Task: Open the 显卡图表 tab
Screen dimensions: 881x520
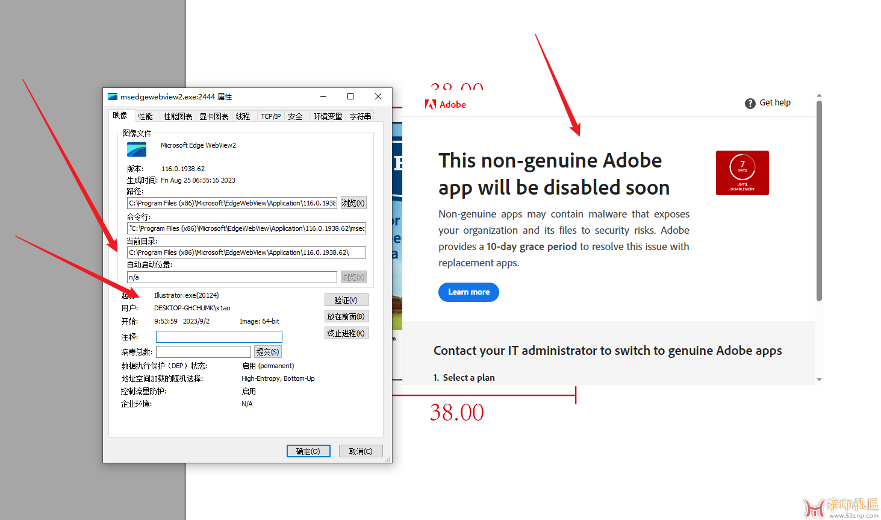Action: click(x=214, y=116)
